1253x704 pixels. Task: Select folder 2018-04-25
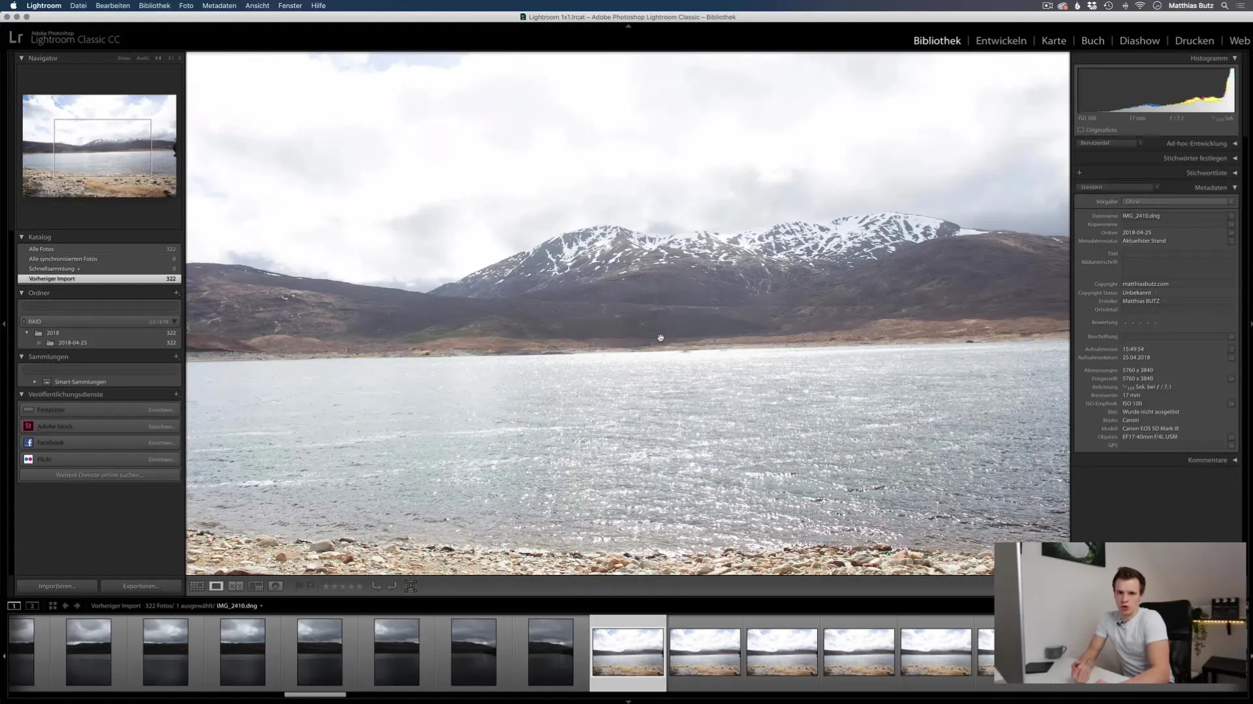tap(100, 343)
